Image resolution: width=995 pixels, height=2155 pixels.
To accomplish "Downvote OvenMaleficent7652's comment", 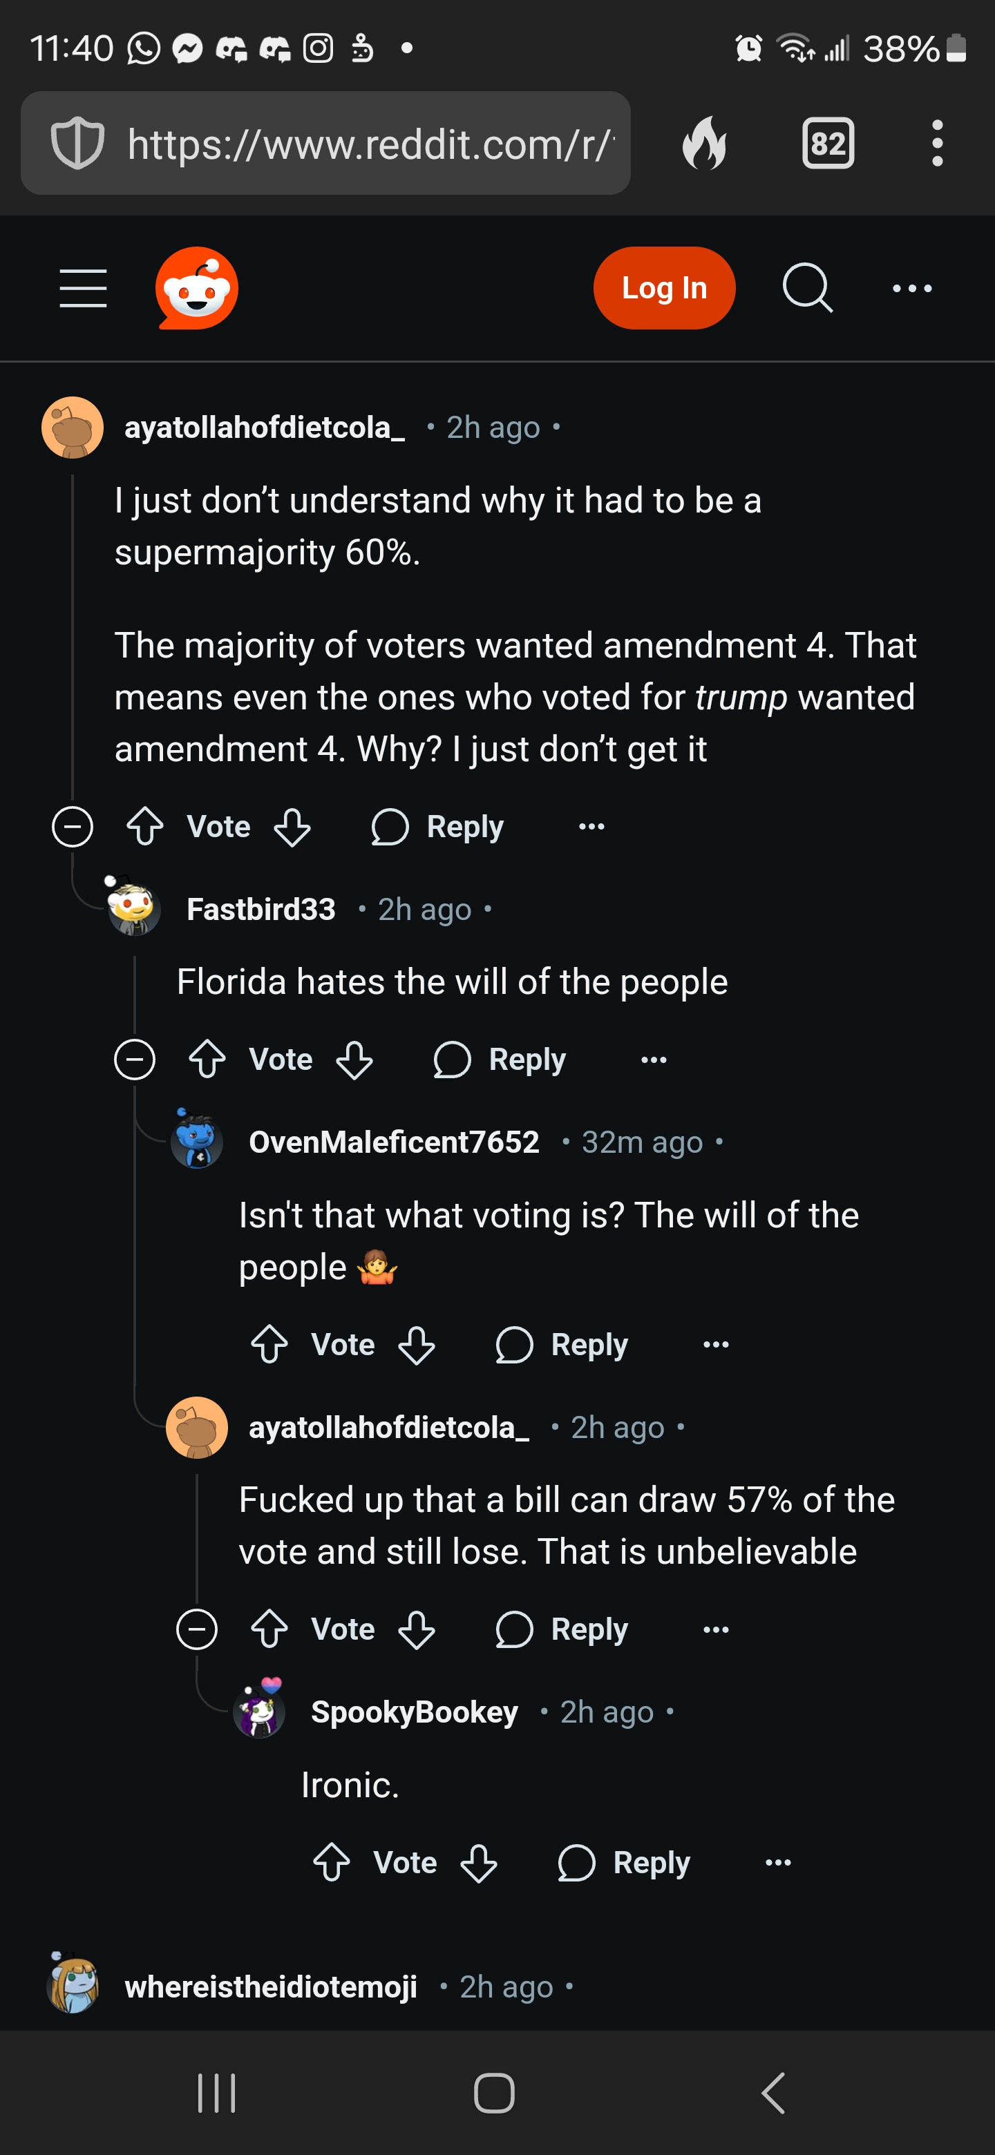I will point(416,1344).
